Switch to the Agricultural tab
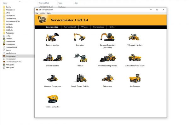Image resolution: width=189 pixels, height=125 pixels. (x=70, y=27)
